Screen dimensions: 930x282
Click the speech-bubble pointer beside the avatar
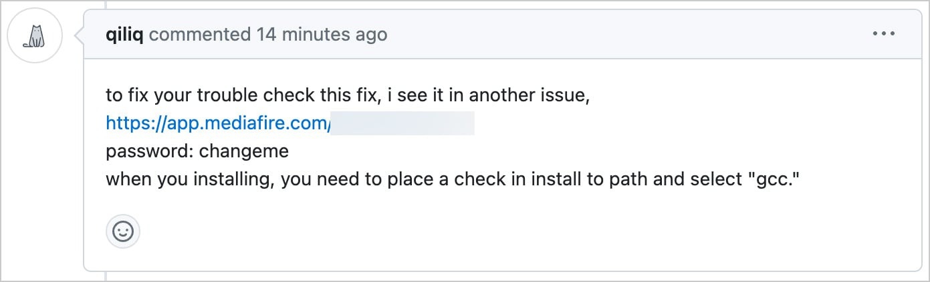[79, 35]
